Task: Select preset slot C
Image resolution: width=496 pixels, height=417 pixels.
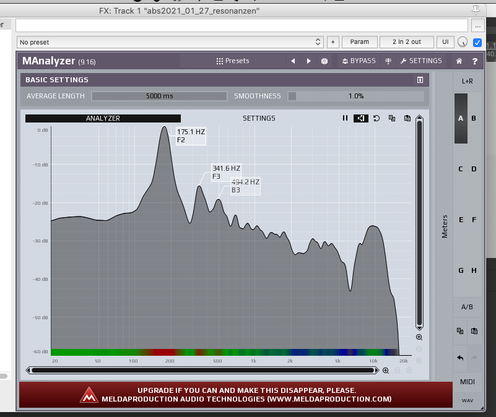Action: pyautogui.click(x=461, y=169)
